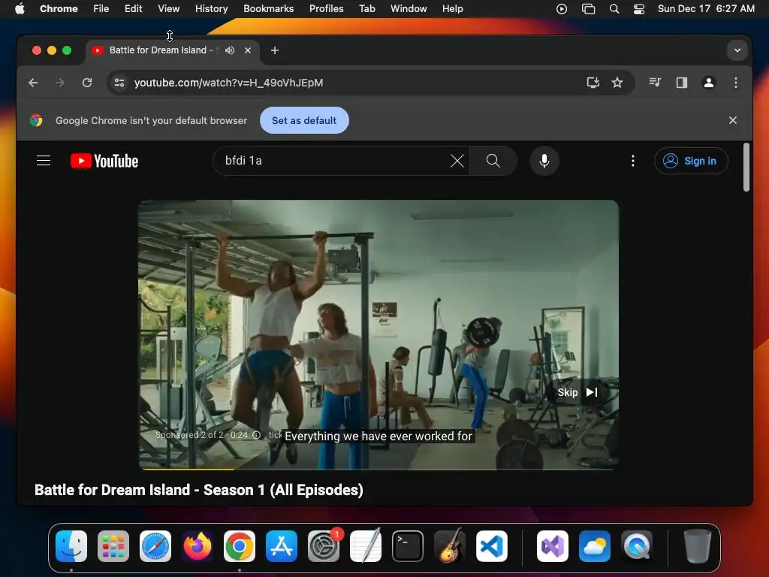Open the View menu

coord(168,8)
